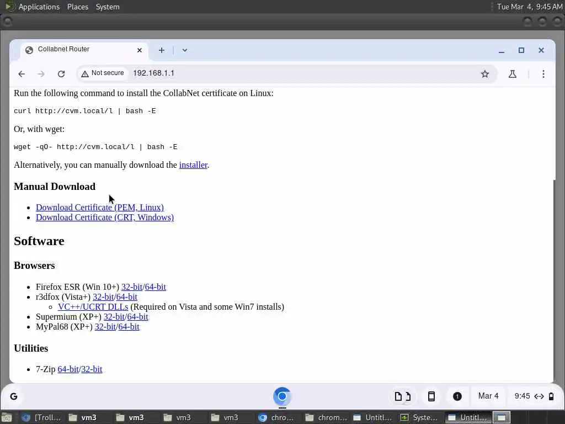Switch to the [Troll... taskbar window
565x424 pixels.
41,418
